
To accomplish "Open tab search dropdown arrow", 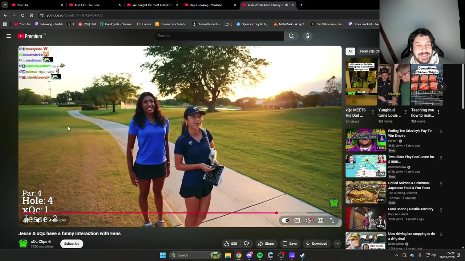I will coord(5,5).
